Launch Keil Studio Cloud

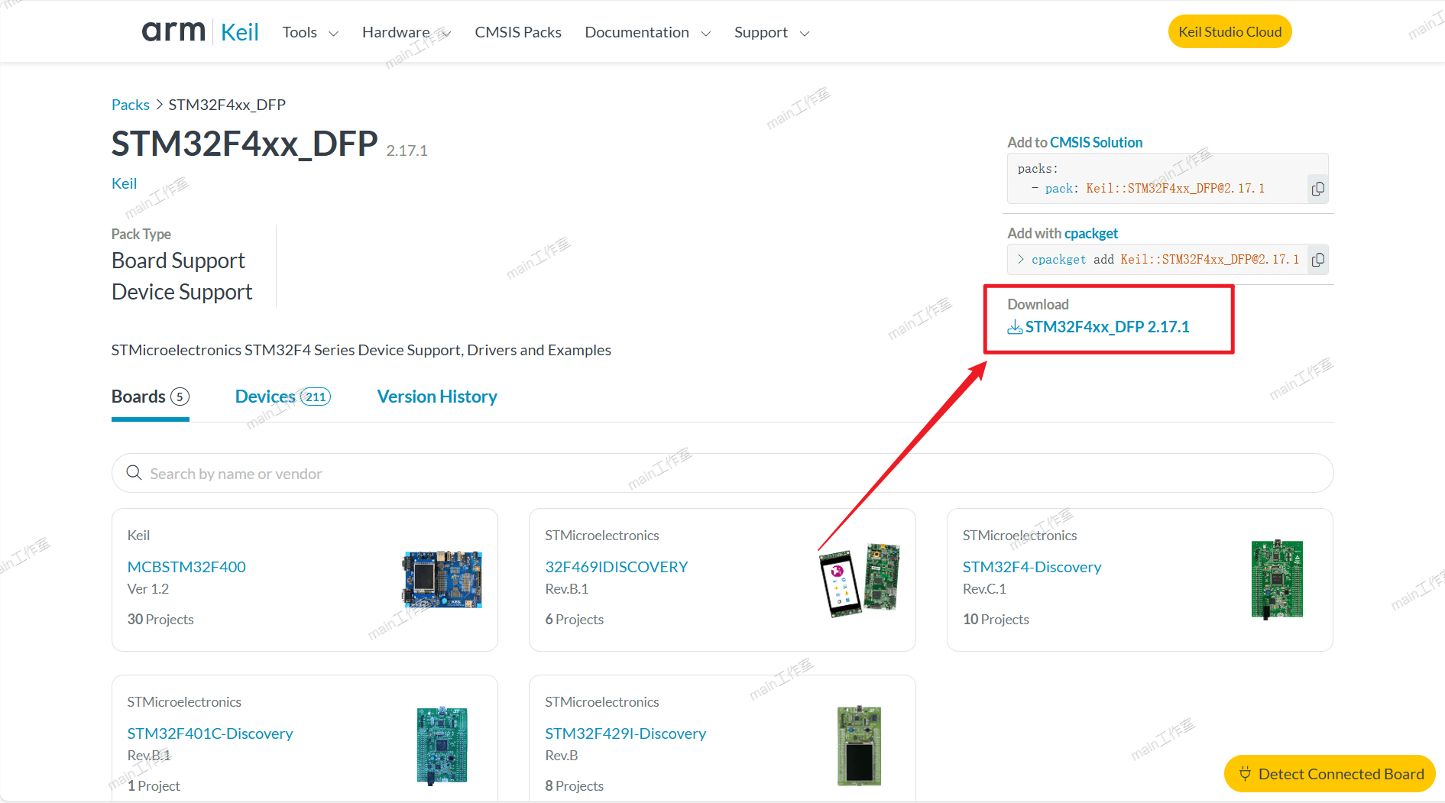click(1230, 31)
